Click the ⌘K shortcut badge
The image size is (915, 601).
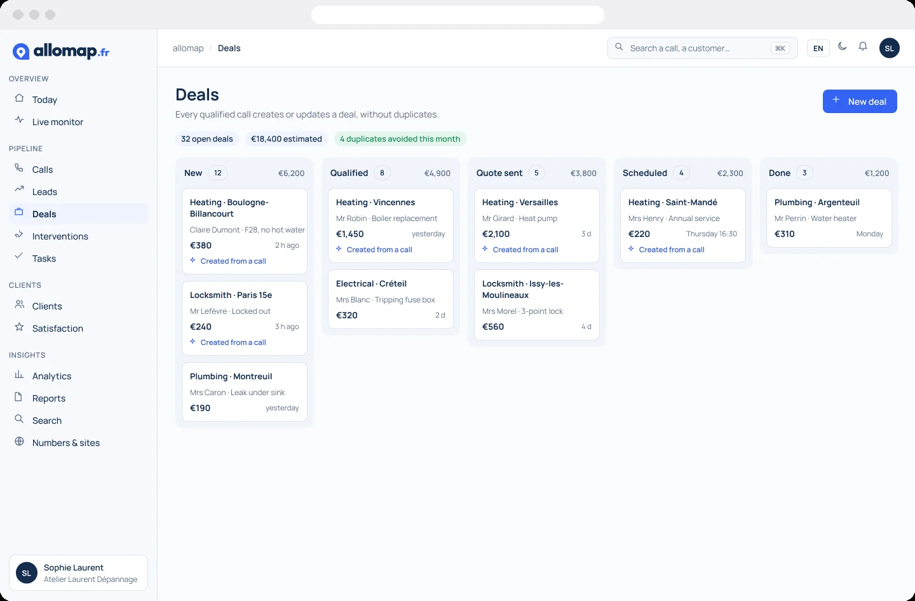pos(780,48)
